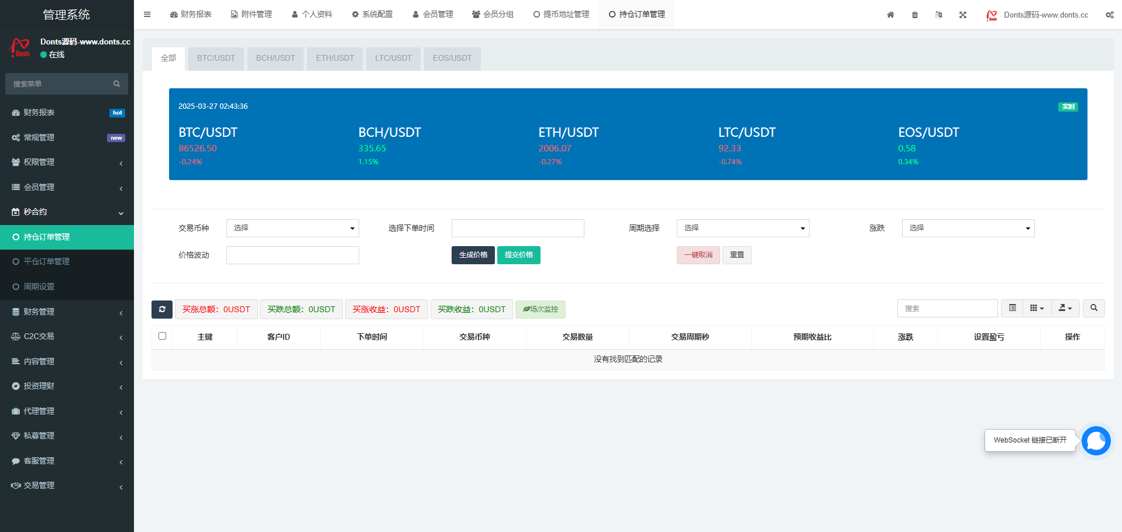Screen dimensions: 1122x532
Task: Click the 生成价格 button
Action: (473, 255)
